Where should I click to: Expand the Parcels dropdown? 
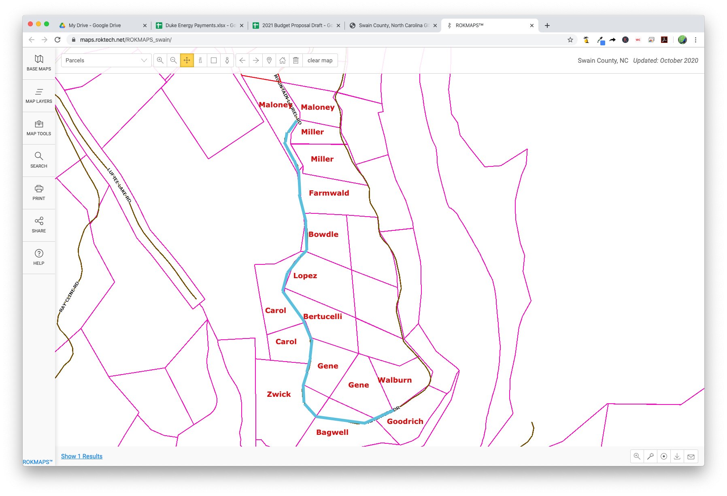tap(106, 60)
